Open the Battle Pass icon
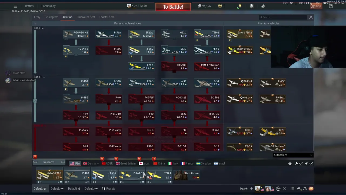 [263, 6]
